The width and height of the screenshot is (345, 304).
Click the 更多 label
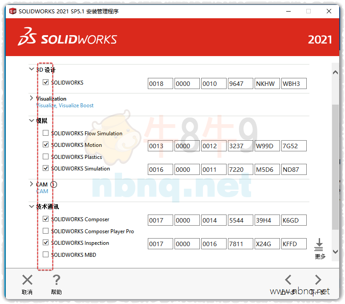click(x=320, y=256)
